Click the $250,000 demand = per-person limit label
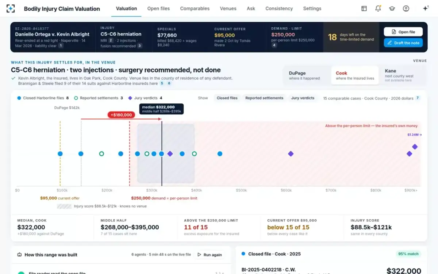This screenshot has height=274, width=438. click(164, 198)
